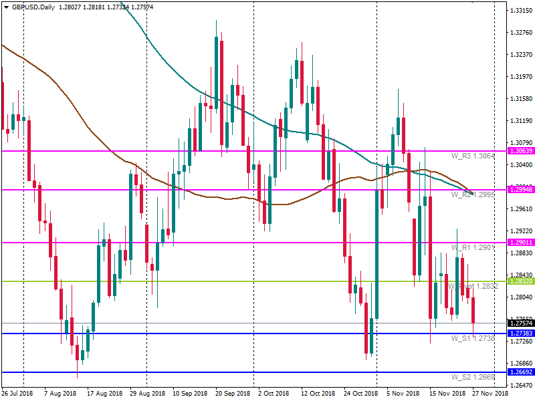The width and height of the screenshot is (535, 401).
Task: Click the 26 Jul 2018 date label
Action: [17, 394]
